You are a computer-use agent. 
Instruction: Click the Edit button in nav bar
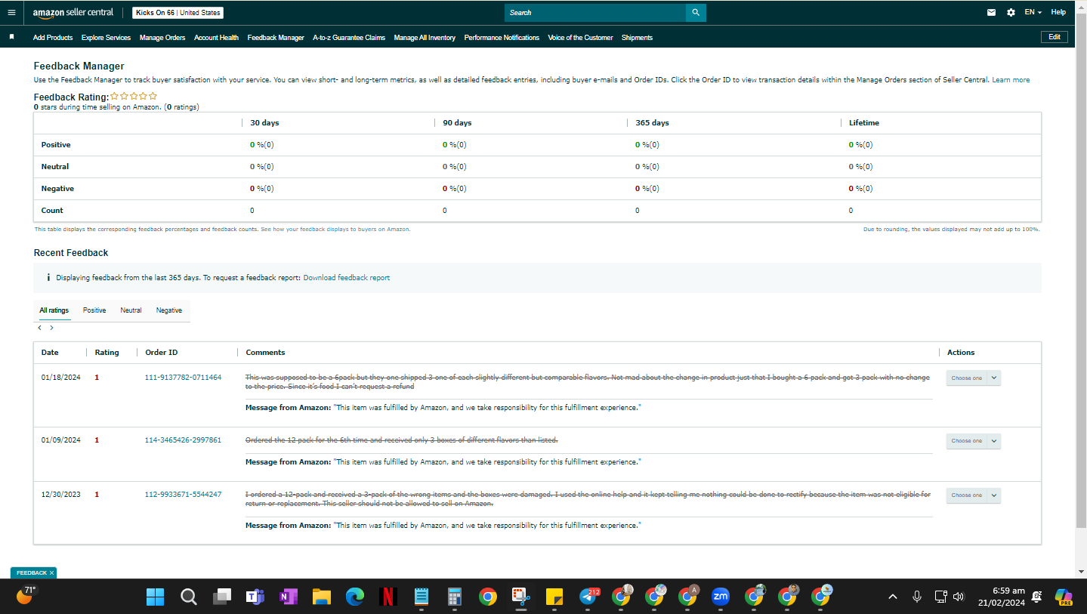[x=1054, y=37]
